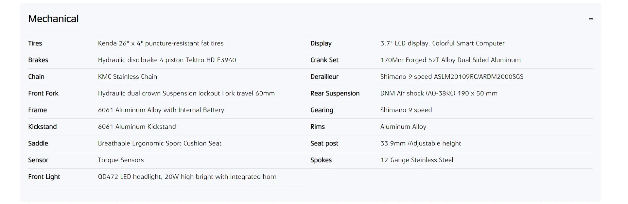Image resolution: width=628 pixels, height=204 pixels.
Task: Select the Display spec label
Action: [x=321, y=43]
